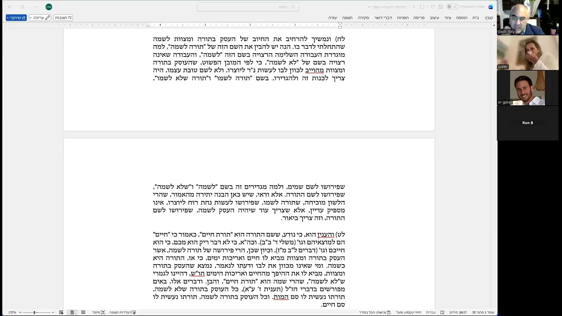
Task: Open the Undo history dropdown arrow
Action: click(428, 7)
